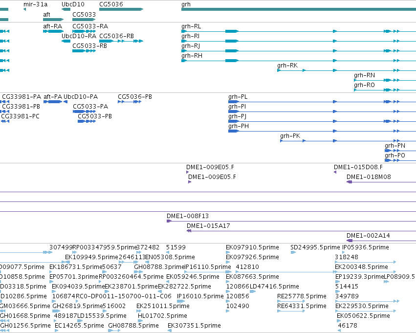The height and width of the screenshot is (333, 416).
Task: Open the grh-PN protein label
Action: pyautogui.click(x=395, y=146)
